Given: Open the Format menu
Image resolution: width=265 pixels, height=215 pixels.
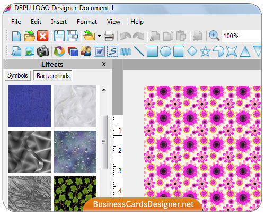Looking at the screenshot, I should [x=87, y=22].
